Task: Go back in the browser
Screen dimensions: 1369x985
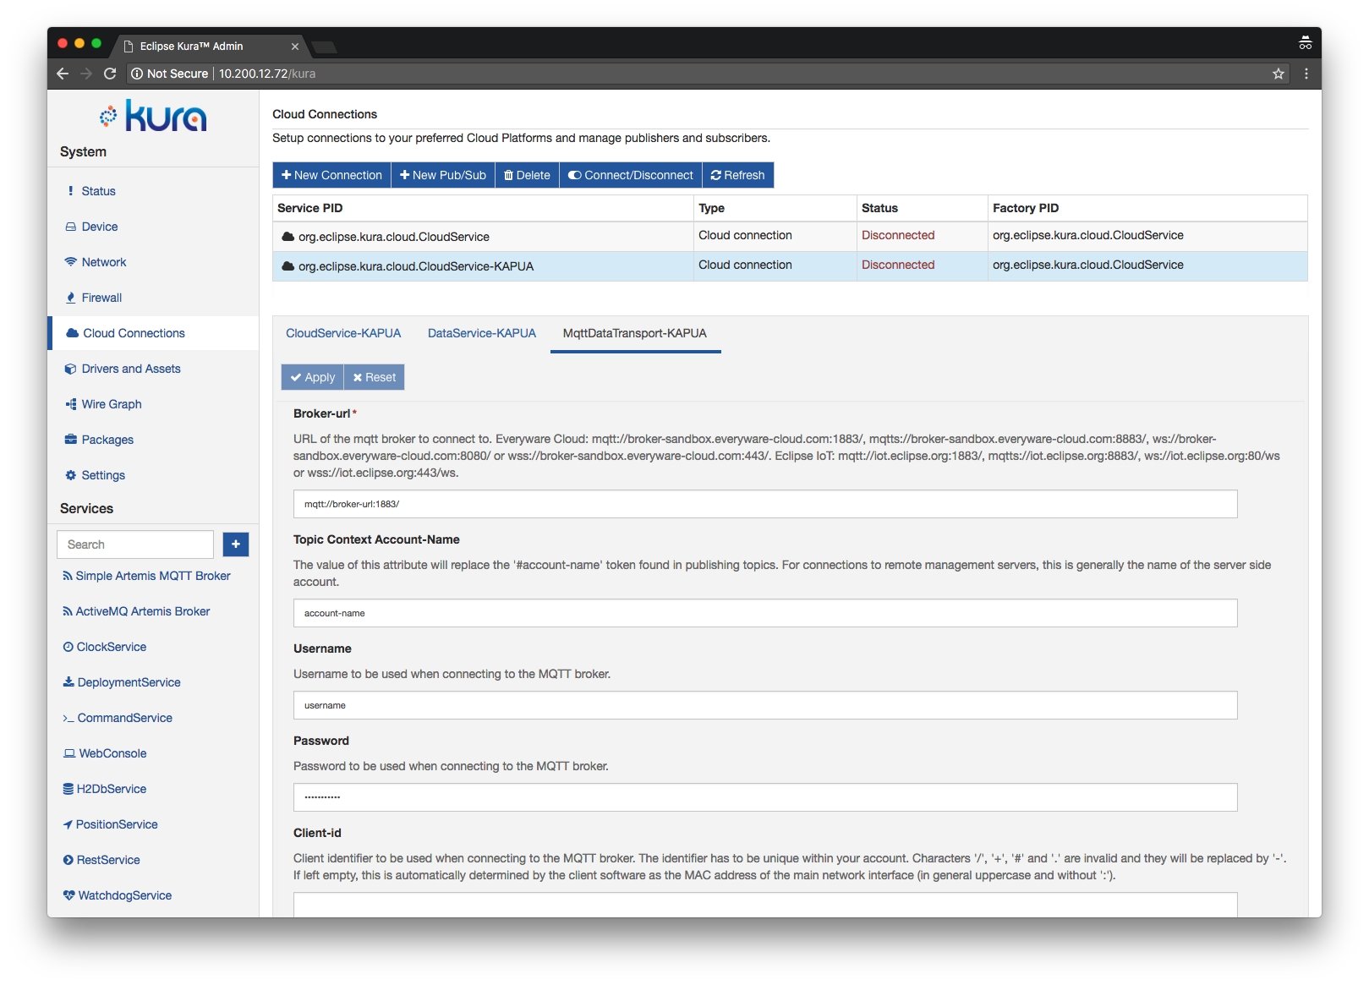Action: [x=63, y=74]
